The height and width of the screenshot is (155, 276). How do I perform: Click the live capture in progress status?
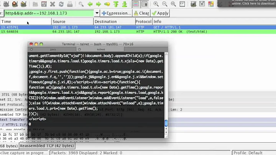tap(23, 153)
